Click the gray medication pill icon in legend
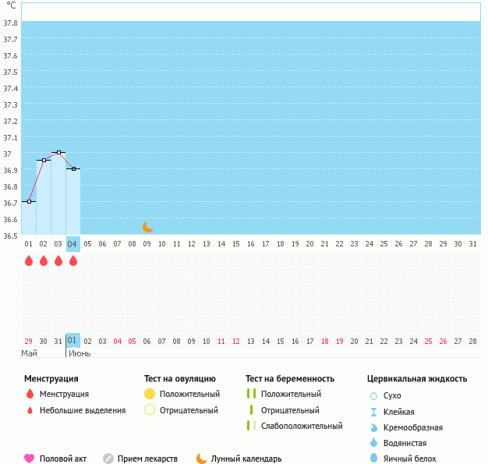Screen dimensions: 488x464 tap(108, 459)
